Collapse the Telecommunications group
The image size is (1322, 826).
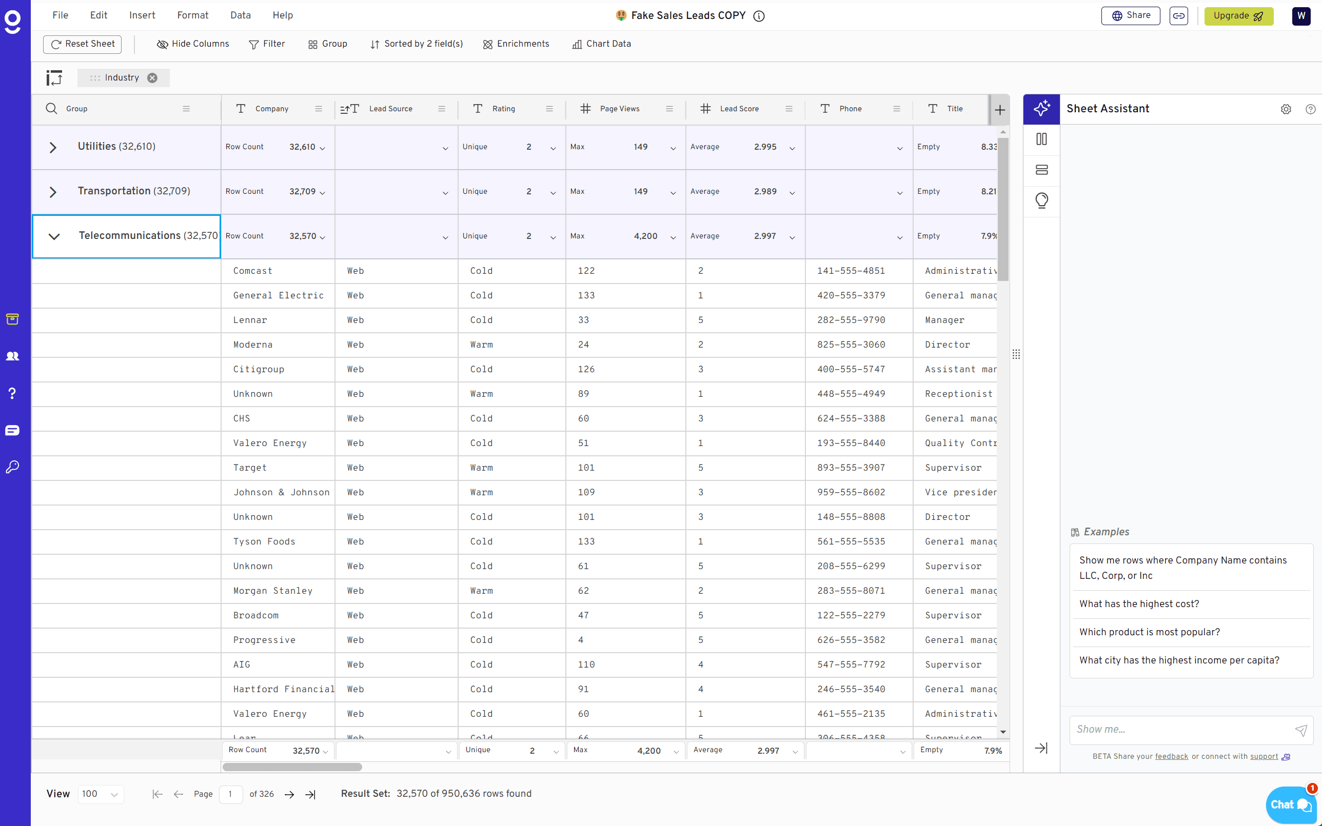53,236
